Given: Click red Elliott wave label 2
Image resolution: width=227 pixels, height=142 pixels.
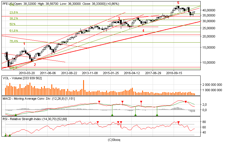Looking at the screenshot, I should pos(35,65).
